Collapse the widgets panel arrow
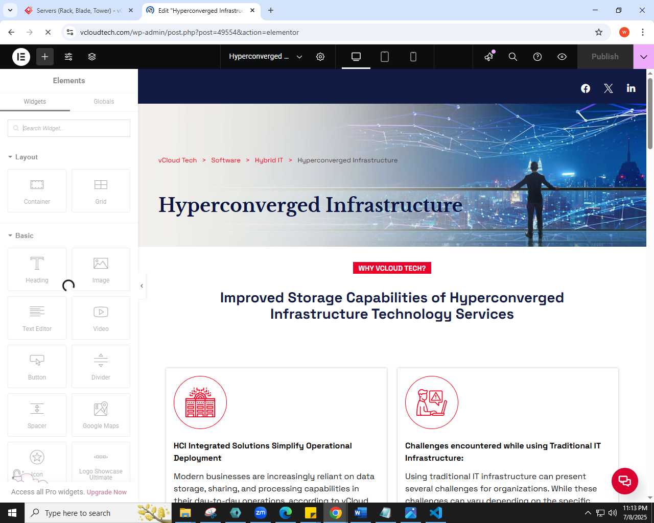Screen dimensions: 654x523 (x=142, y=286)
